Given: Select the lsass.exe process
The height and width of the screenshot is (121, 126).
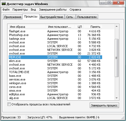Looking at the screenshot, I should [55, 76].
